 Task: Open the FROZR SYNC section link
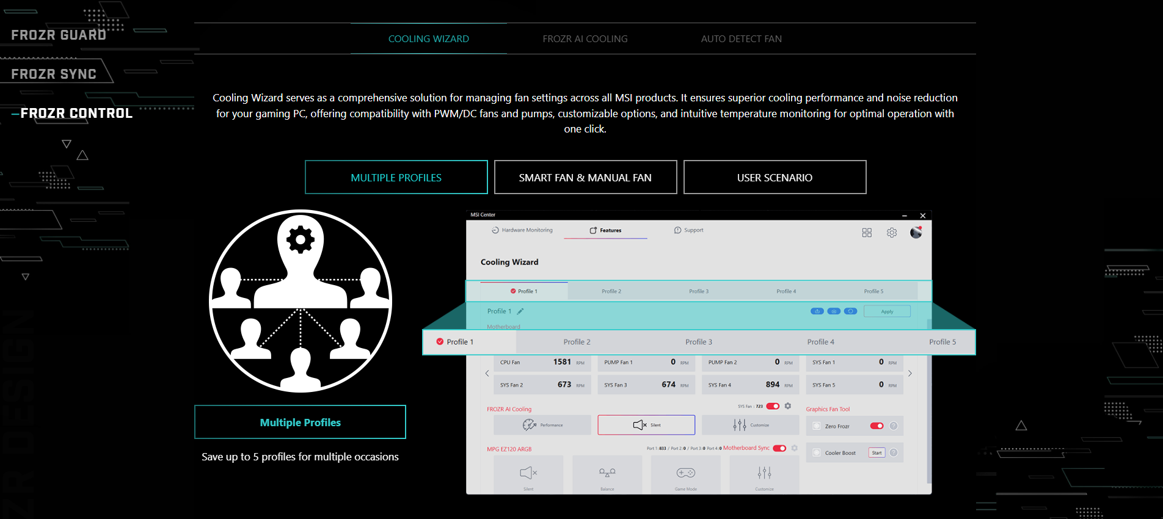[x=54, y=74]
